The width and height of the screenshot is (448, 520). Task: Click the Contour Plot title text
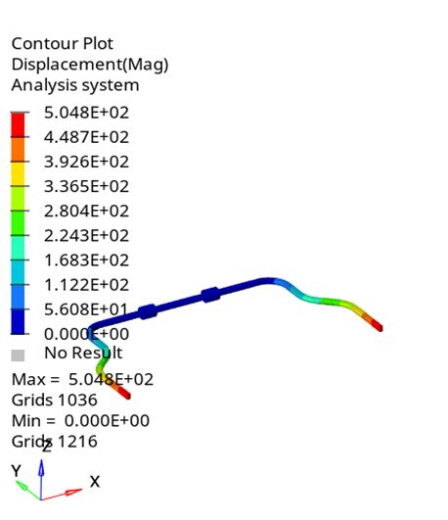(63, 44)
